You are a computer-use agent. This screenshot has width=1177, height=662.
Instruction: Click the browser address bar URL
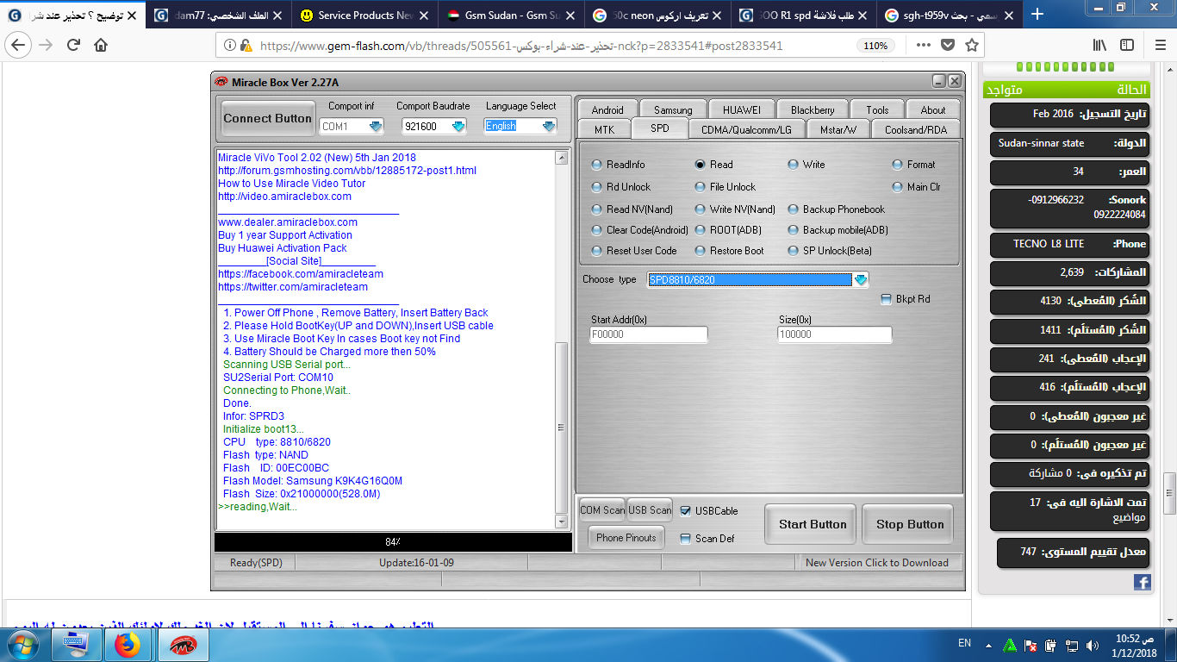click(521, 46)
